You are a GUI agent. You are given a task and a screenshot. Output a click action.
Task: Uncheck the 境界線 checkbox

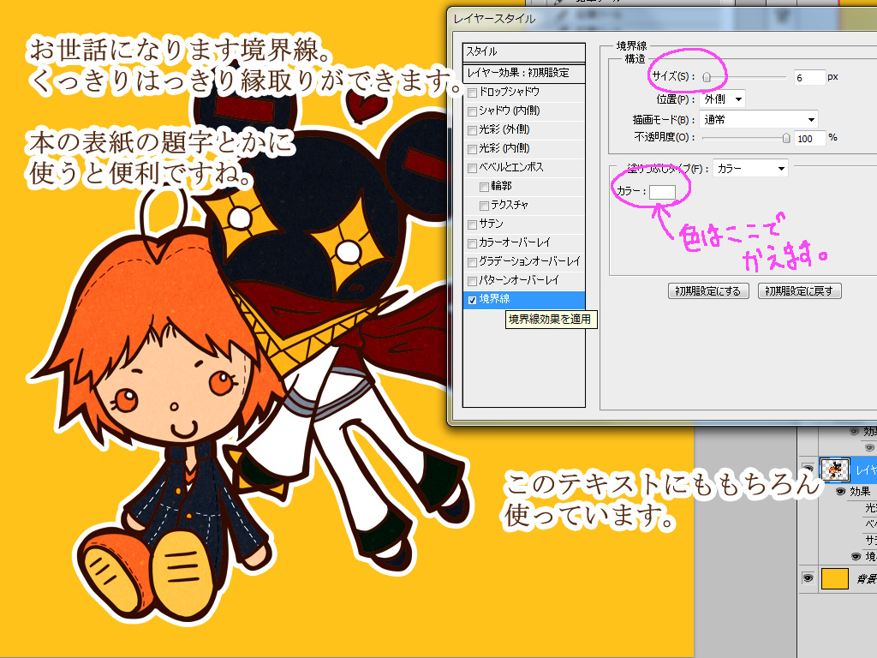tap(472, 299)
